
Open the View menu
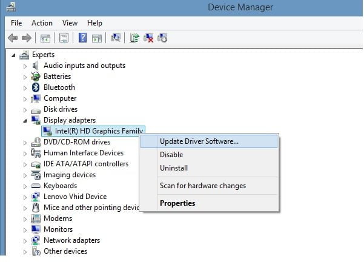70,23
